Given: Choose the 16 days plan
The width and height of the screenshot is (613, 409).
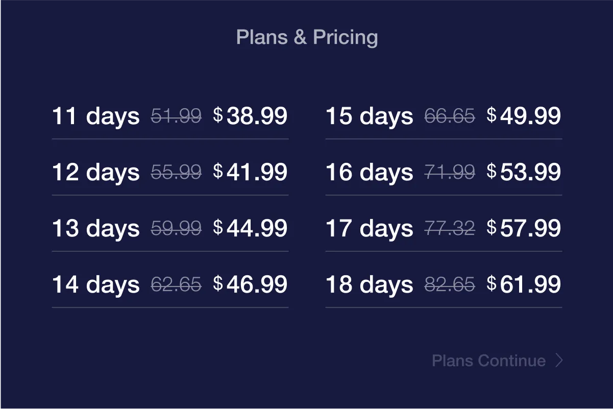Looking at the screenshot, I should pyautogui.click(x=444, y=172).
